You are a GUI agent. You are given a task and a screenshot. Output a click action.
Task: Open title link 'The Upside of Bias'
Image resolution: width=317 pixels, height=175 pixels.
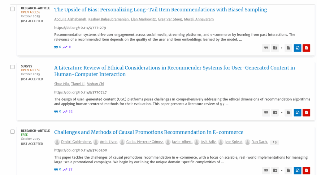point(160,10)
